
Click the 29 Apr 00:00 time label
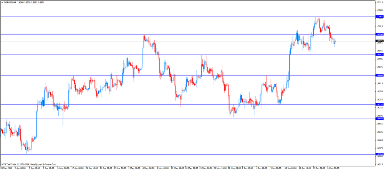(x=121, y=168)
